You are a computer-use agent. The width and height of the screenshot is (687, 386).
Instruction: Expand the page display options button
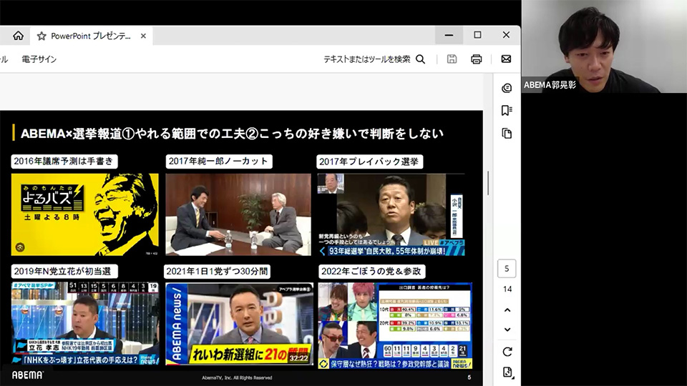pos(507,372)
